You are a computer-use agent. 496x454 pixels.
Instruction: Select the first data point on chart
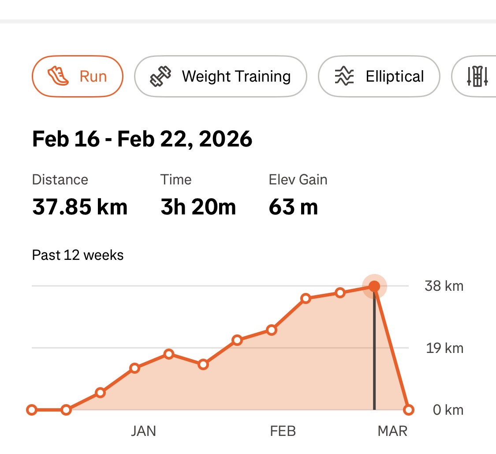[32, 410]
